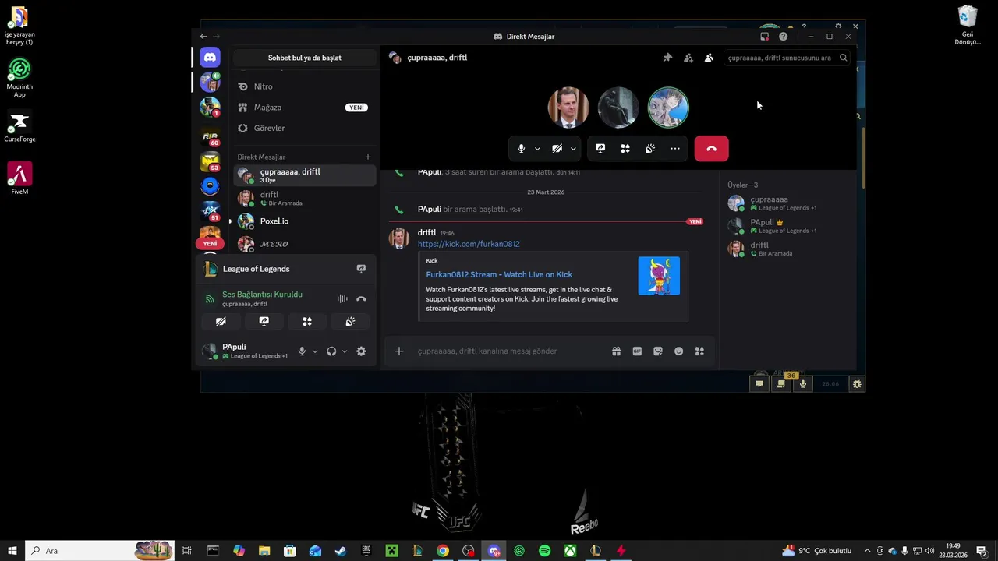Open server icon with 60 badge
The width and height of the screenshot is (998, 561).
tap(210, 138)
